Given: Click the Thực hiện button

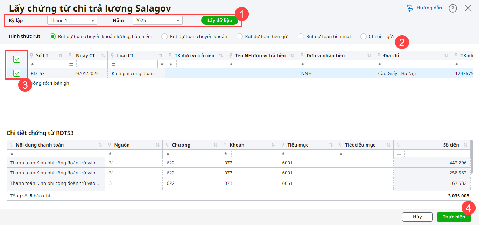Looking at the screenshot, I should 454,217.
